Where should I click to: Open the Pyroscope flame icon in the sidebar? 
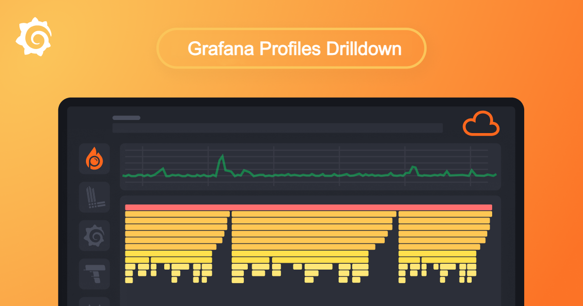(x=94, y=159)
